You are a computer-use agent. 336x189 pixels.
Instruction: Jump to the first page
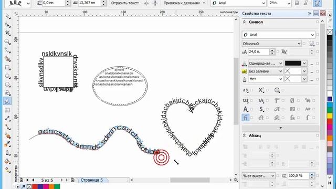(27, 180)
